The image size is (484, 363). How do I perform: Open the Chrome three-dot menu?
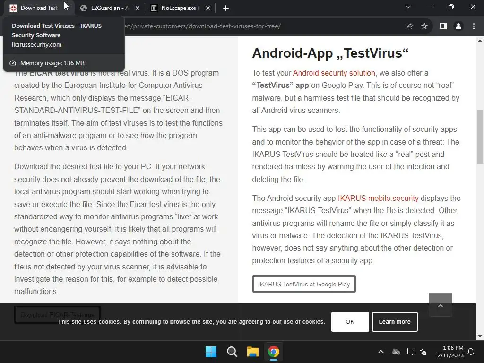pyautogui.click(x=474, y=26)
